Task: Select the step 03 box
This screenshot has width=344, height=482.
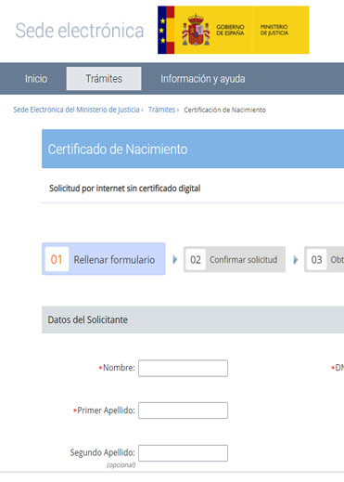Action: (x=325, y=259)
